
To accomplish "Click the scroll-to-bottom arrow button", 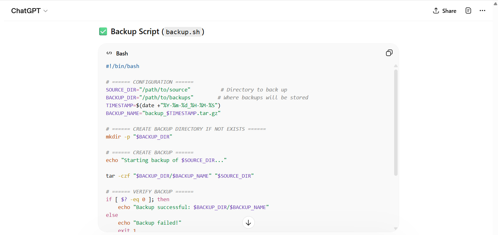I will pos(248,223).
